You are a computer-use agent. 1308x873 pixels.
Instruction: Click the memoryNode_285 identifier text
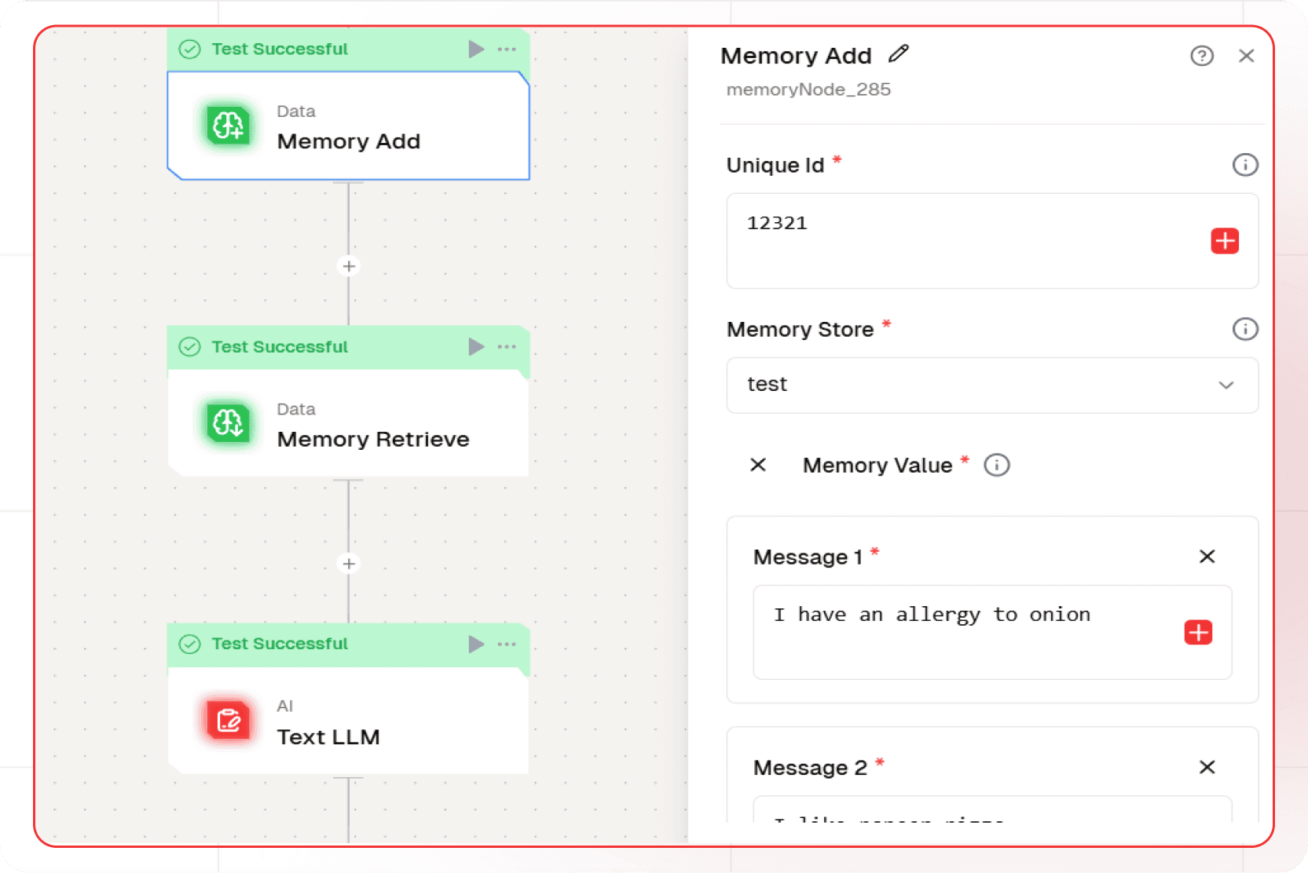808,89
